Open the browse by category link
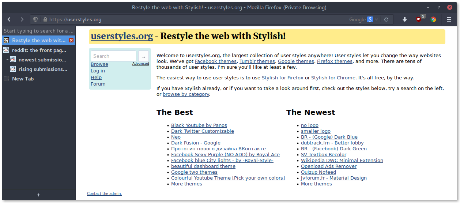This screenshot has width=460, height=203. coord(186,94)
